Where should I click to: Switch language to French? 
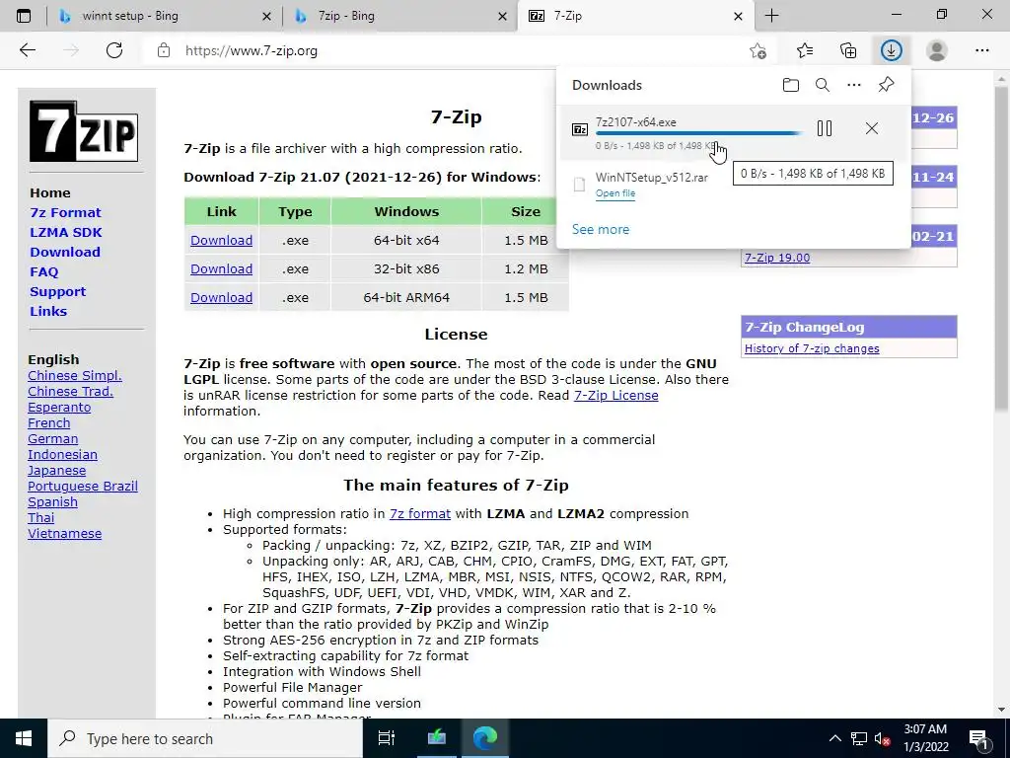49,422
